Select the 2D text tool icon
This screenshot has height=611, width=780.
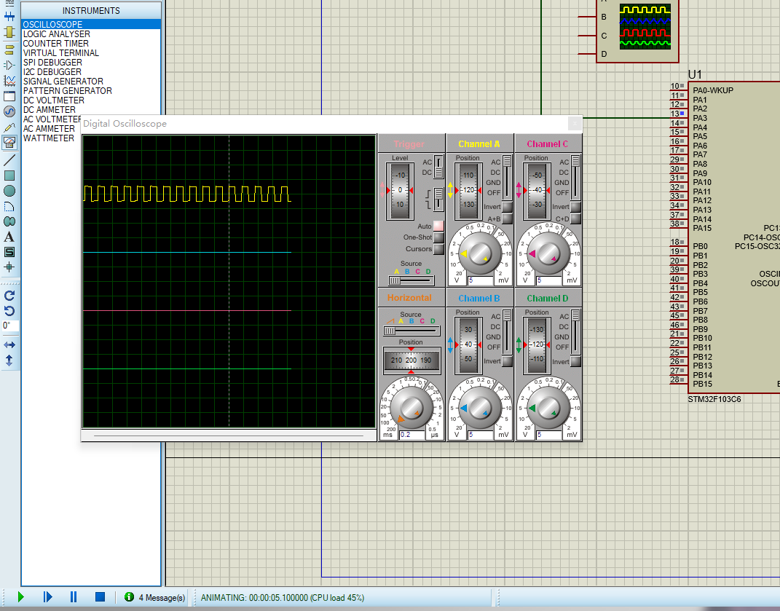[x=9, y=237]
